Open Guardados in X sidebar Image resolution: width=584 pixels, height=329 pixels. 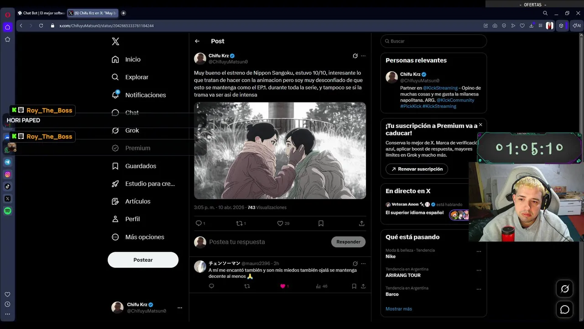point(134,166)
